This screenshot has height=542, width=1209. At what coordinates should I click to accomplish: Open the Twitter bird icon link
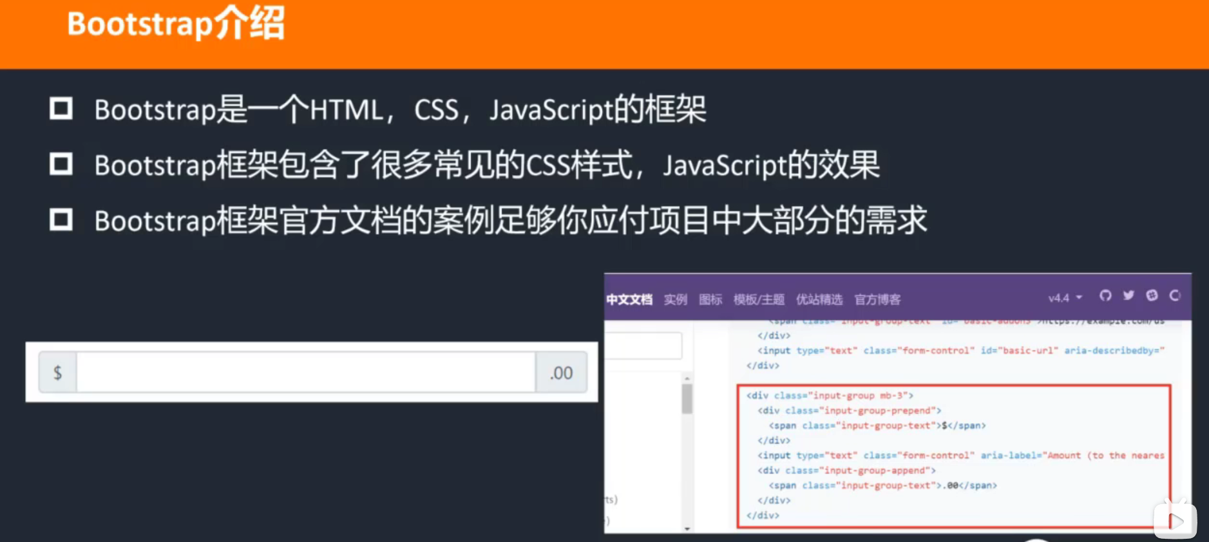click(1128, 295)
